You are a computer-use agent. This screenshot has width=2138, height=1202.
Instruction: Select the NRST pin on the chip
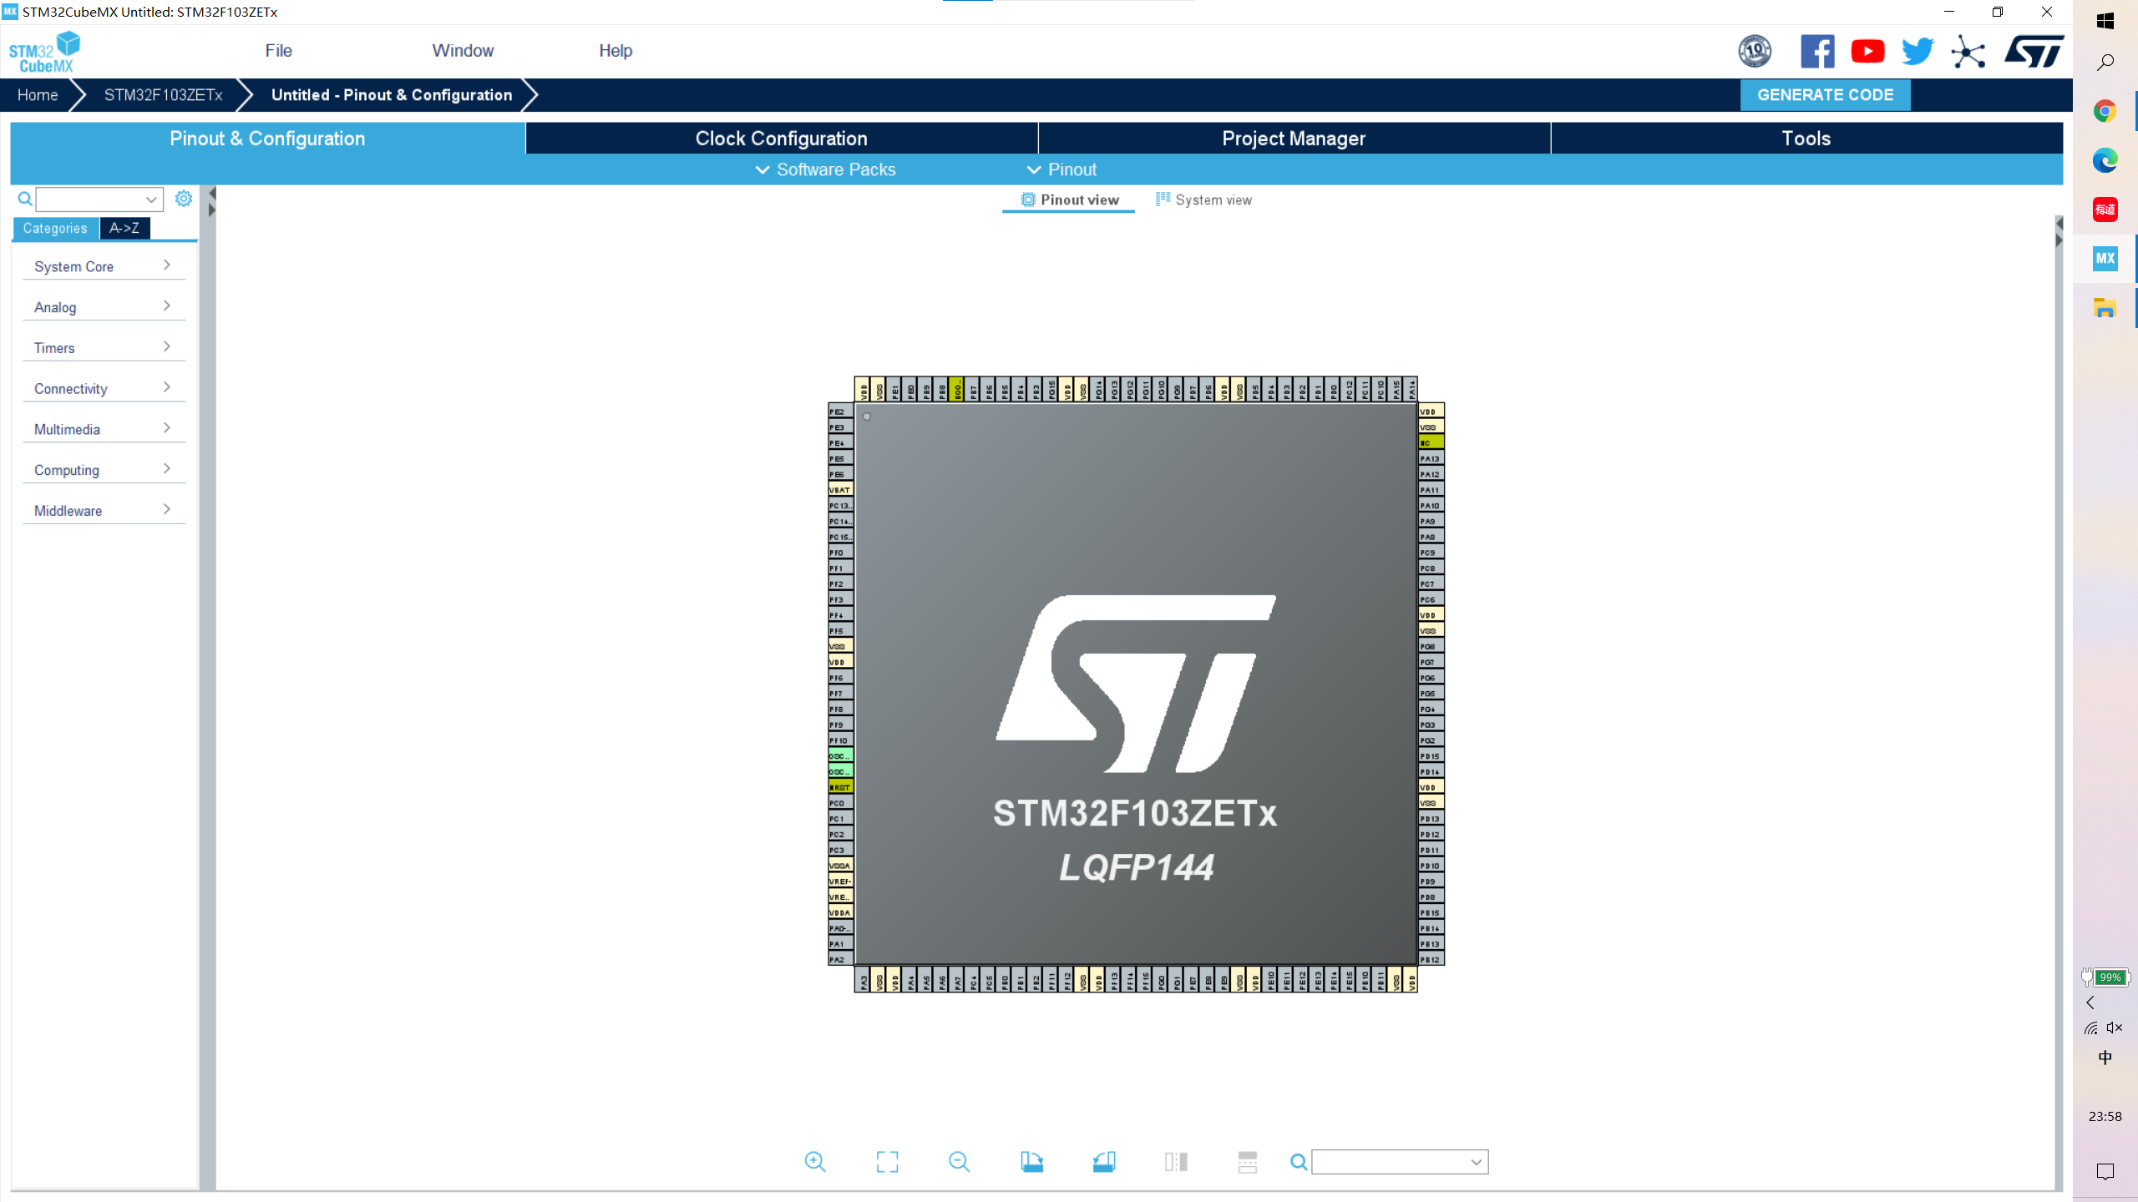tap(840, 787)
